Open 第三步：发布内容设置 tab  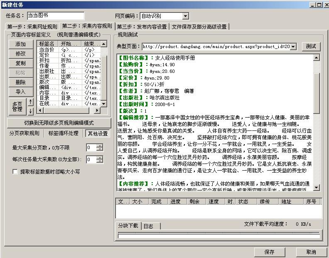(x=142, y=27)
